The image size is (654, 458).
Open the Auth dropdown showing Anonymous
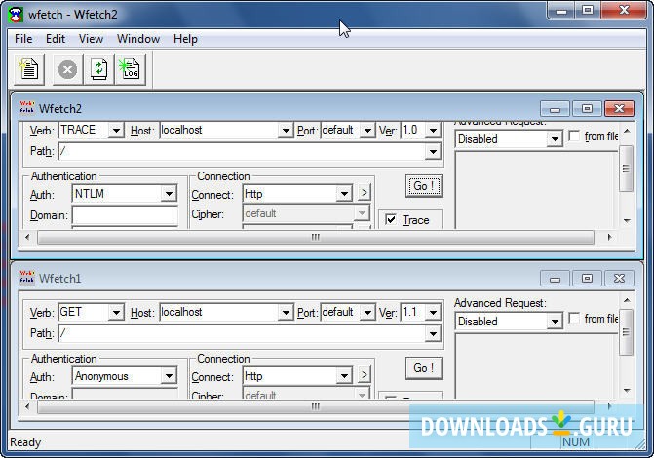pyautogui.click(x=169, y=376)
